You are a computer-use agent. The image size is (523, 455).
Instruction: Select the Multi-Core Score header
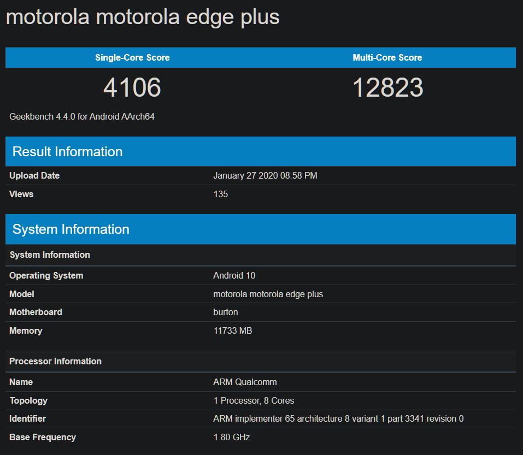point(387,58)
